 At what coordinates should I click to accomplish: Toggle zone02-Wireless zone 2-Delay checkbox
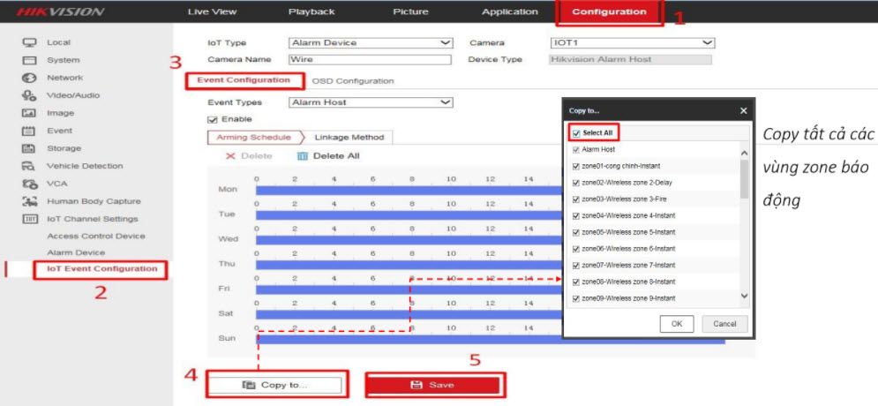[x=576, y=183]
